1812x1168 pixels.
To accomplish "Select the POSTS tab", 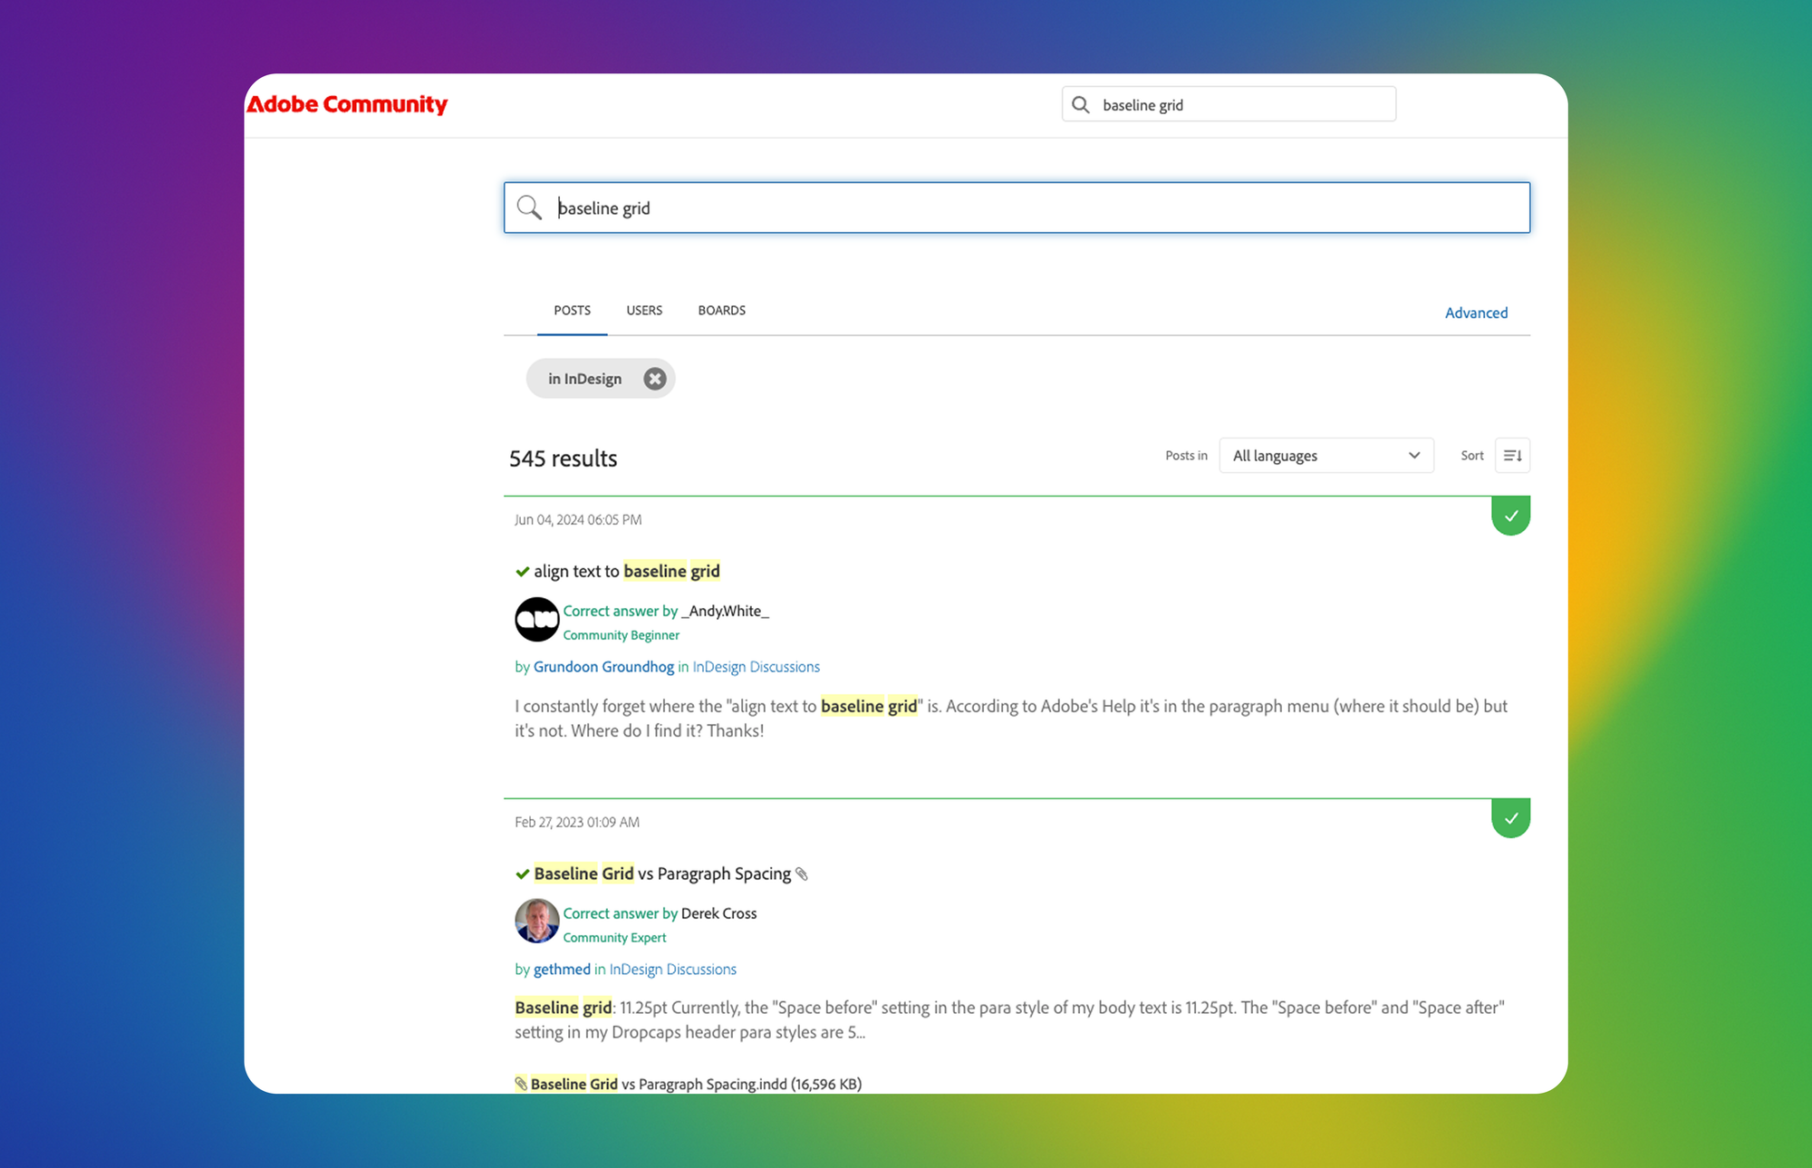I will coord(572,311).
